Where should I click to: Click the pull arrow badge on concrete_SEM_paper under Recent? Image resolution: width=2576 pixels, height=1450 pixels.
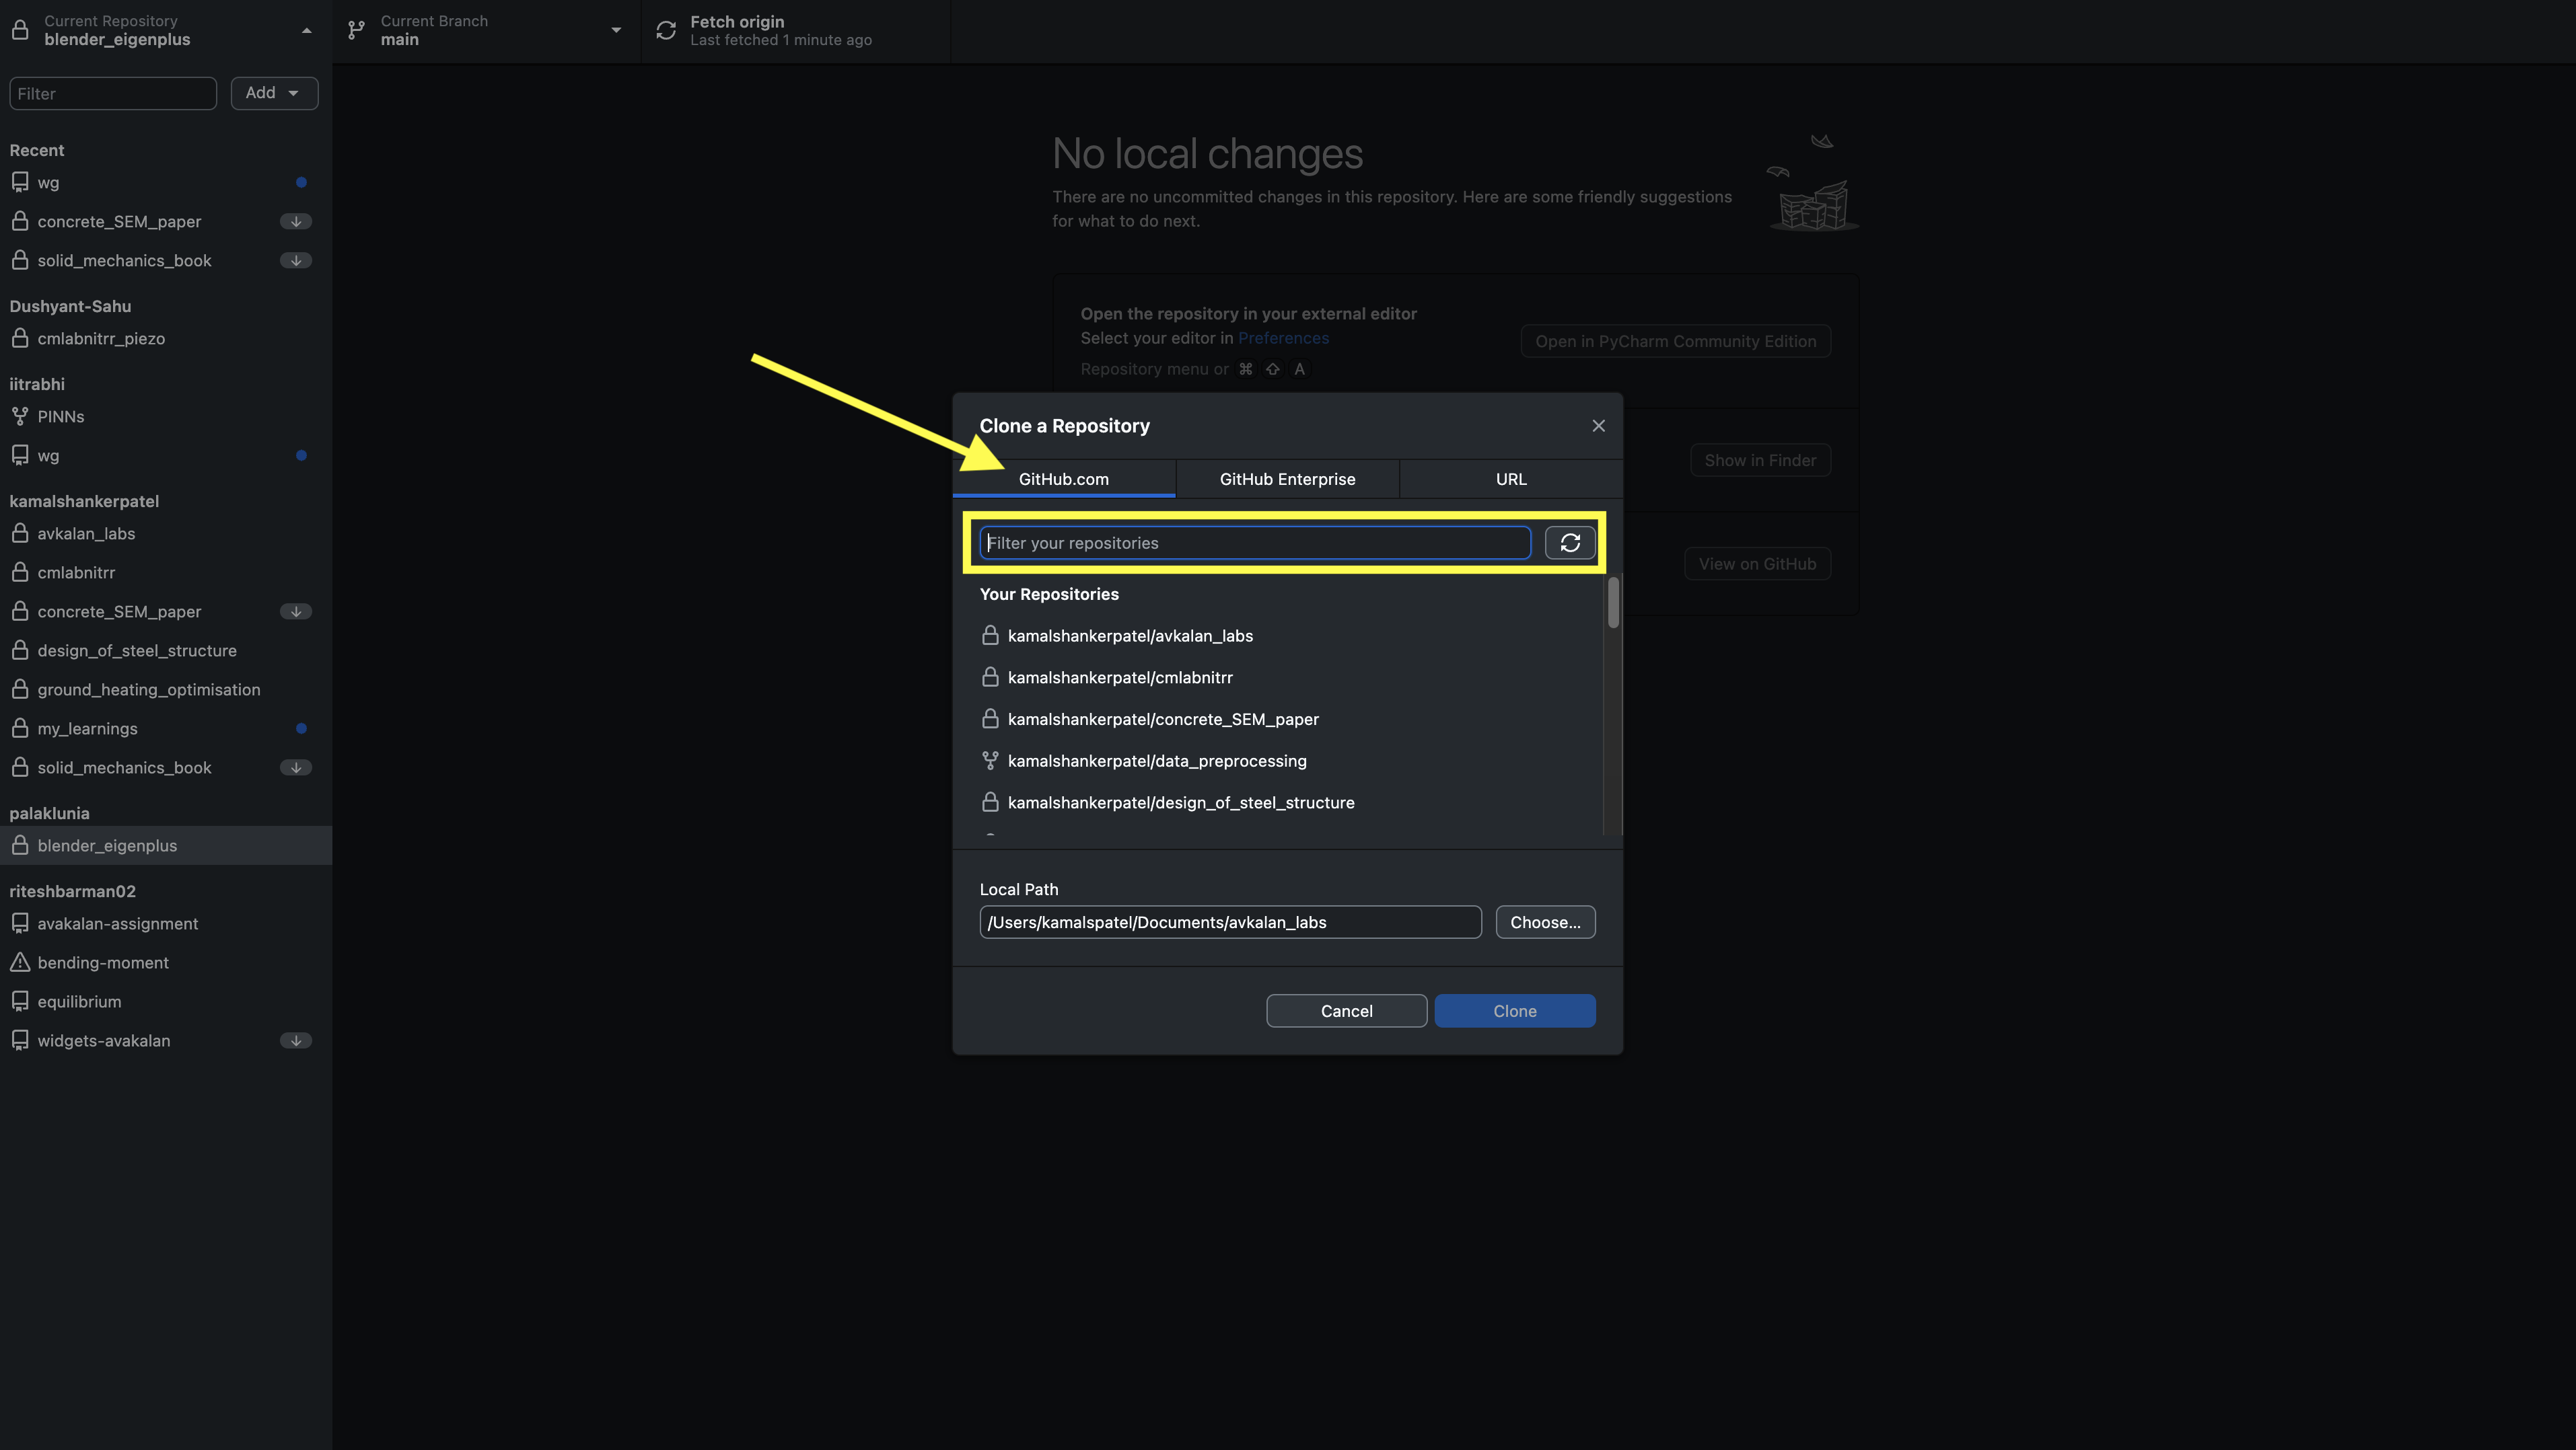[296, 221]
